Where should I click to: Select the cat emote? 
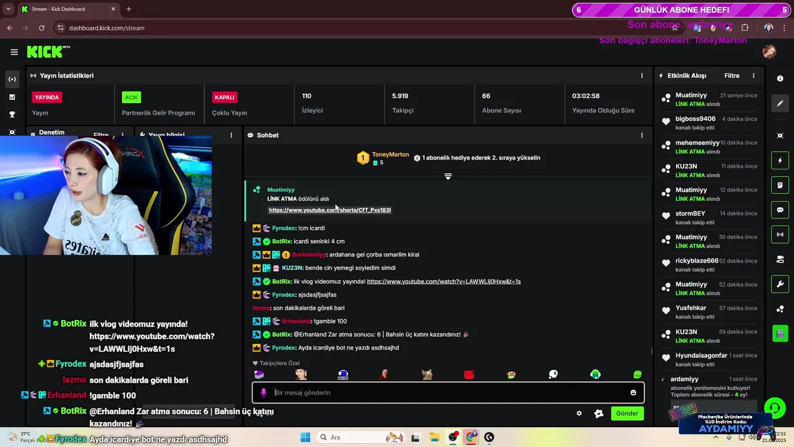(x=427, y=374)
